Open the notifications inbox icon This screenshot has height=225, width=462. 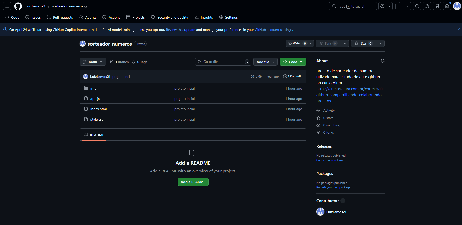point(447,6)
